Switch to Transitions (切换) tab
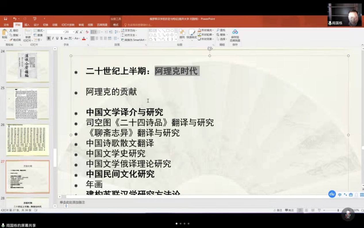This screenshot has height=228, width=364. point(45,25)
